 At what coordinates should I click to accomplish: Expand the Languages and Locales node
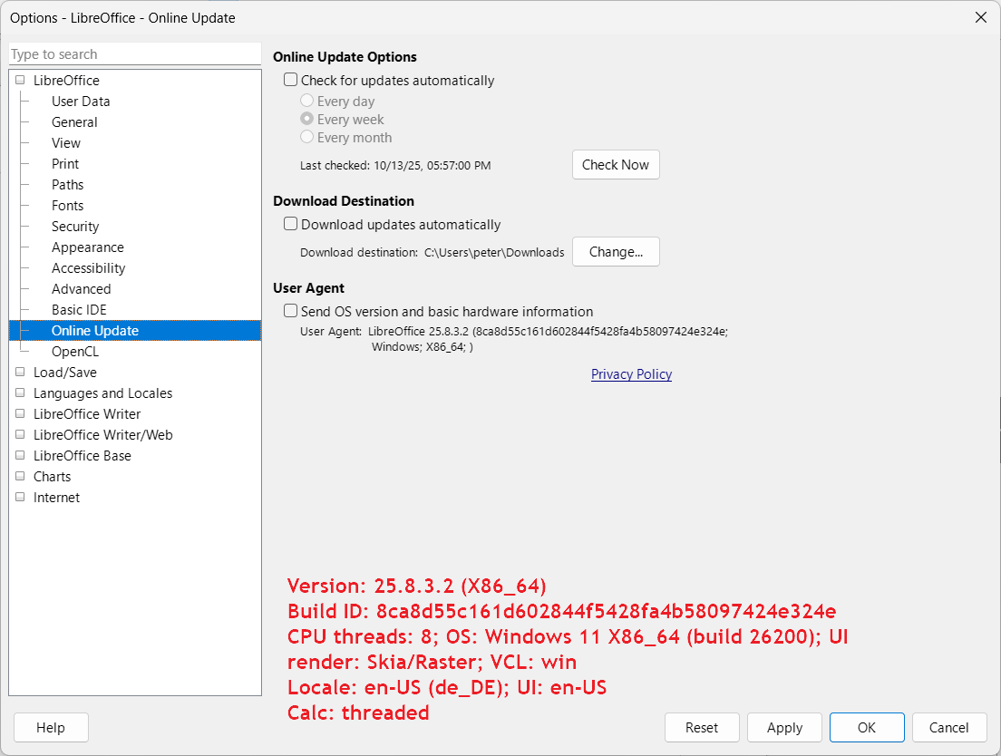click(20, 393)
